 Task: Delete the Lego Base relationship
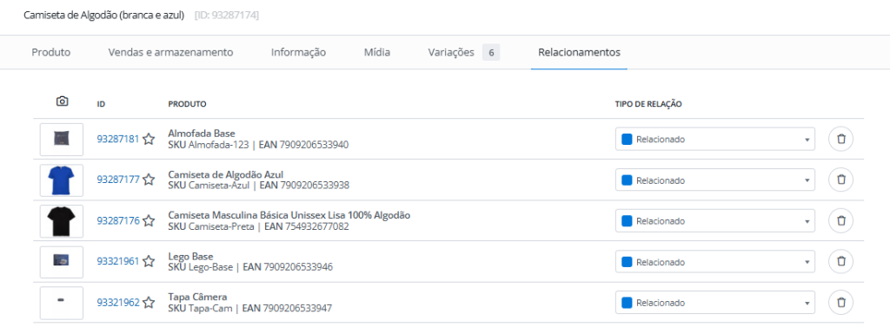[x=841, y=261]
